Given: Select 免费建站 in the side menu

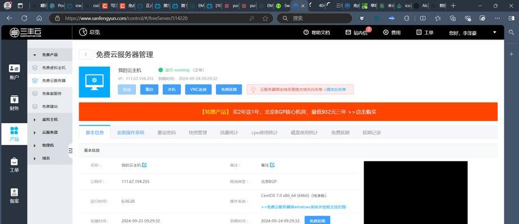Looking at the screenshot, I should [49, 106].
